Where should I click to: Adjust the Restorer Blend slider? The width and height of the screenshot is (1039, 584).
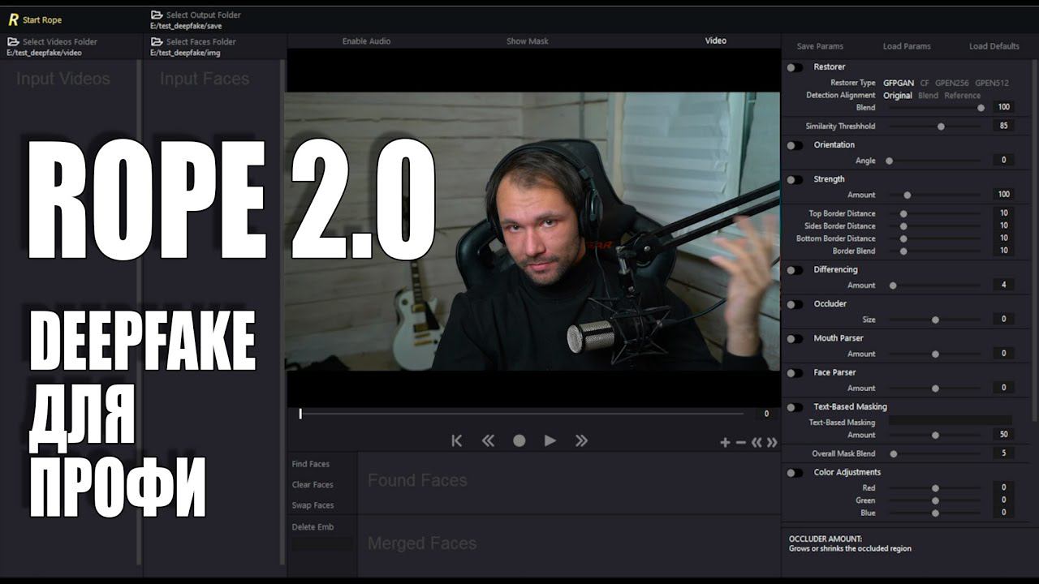click(x=935, y=108)
